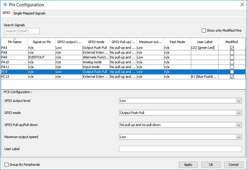Click the Cancel button
247x170 pixels.
click(234, 165)
